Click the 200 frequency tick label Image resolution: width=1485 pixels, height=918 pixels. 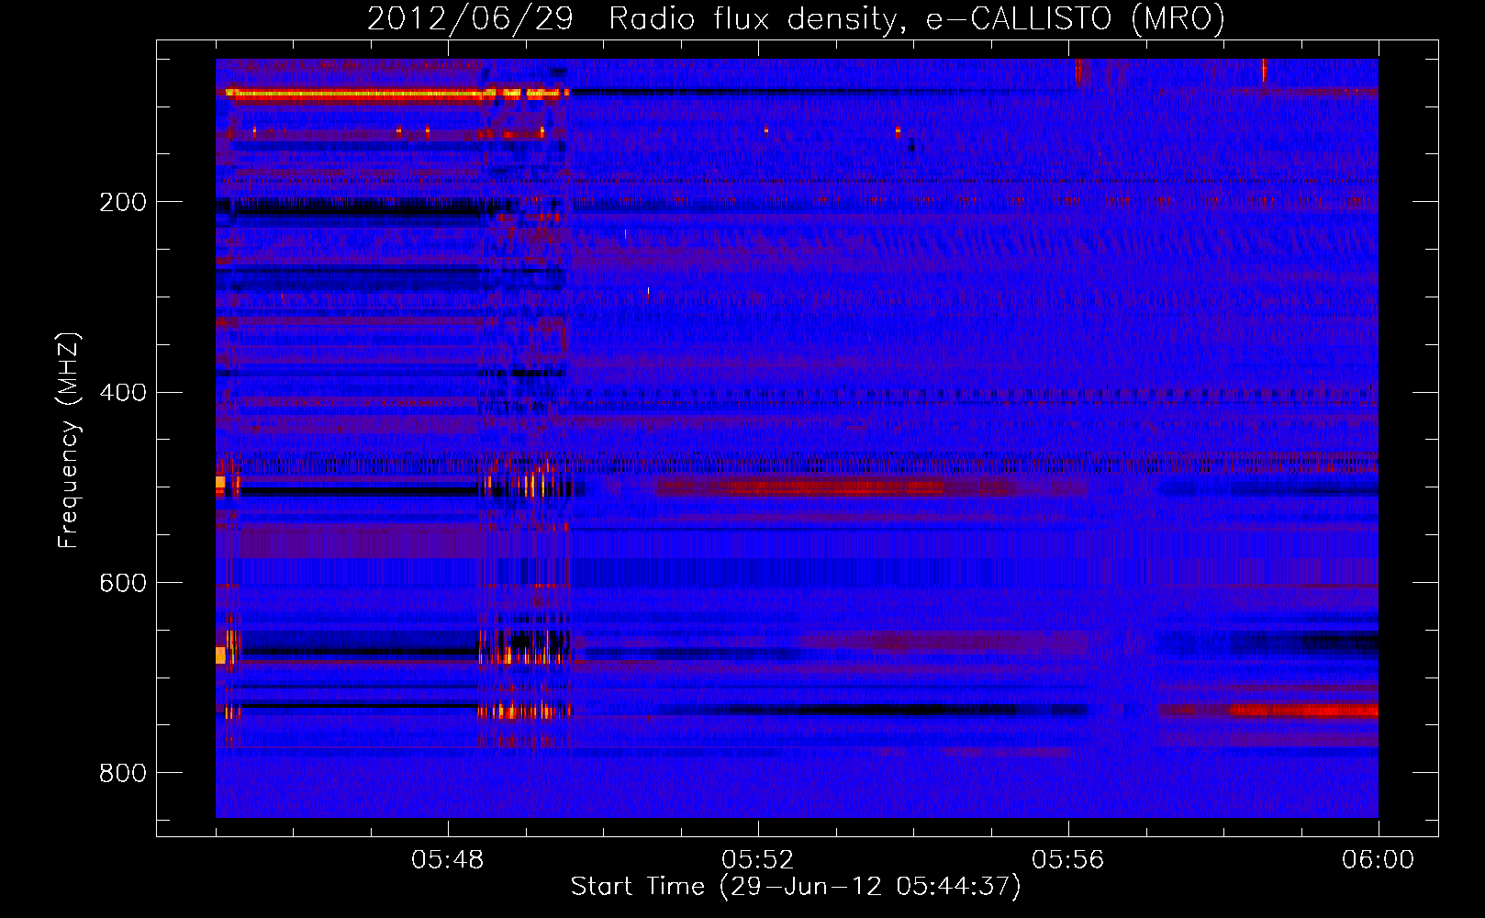pyautogui.click(x=123, y=202)
